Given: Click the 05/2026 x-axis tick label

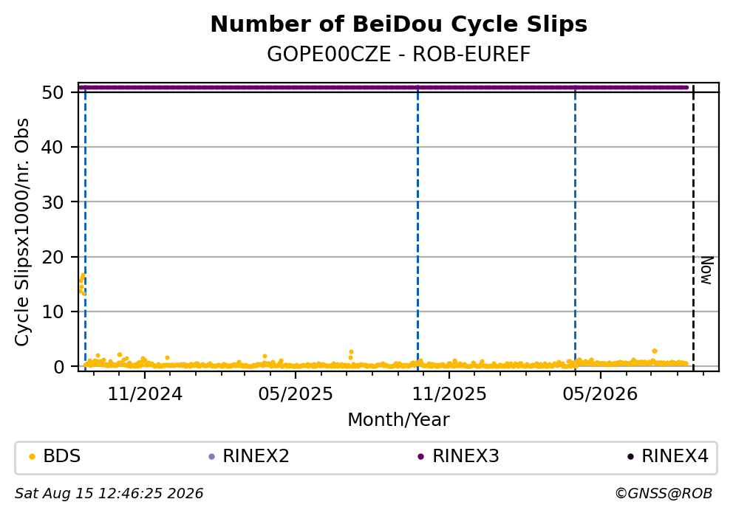Looking at the screenshot, I should 600,394.
